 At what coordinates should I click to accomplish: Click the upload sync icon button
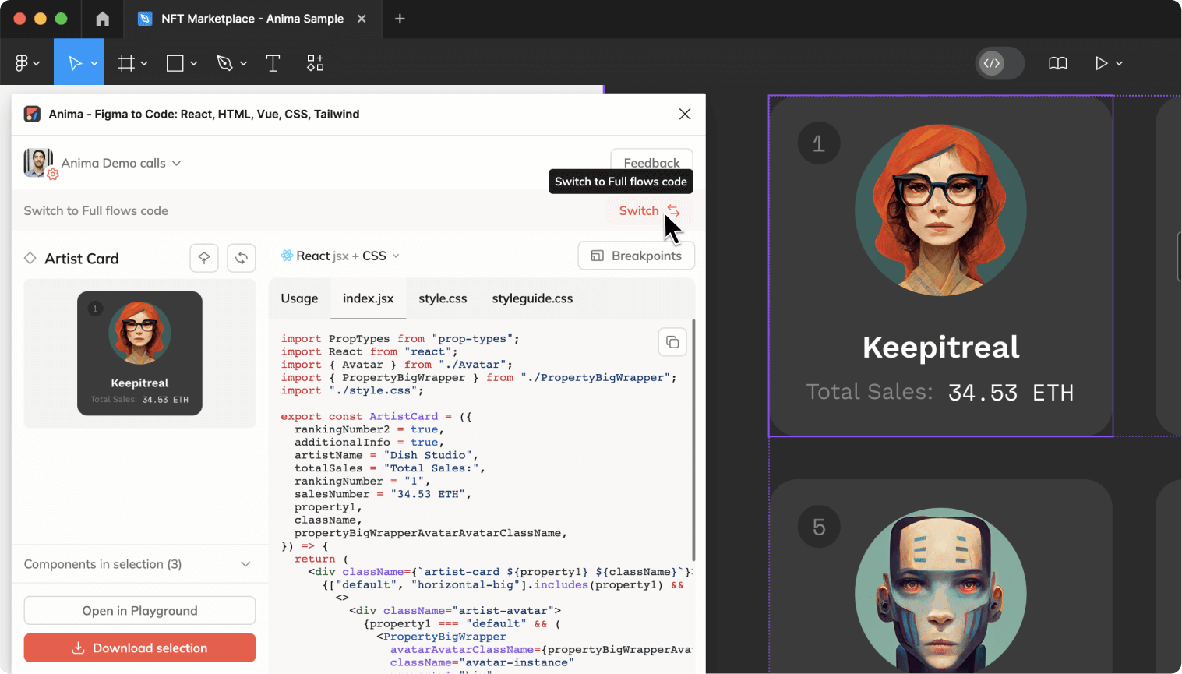click(x=204, y=258)
